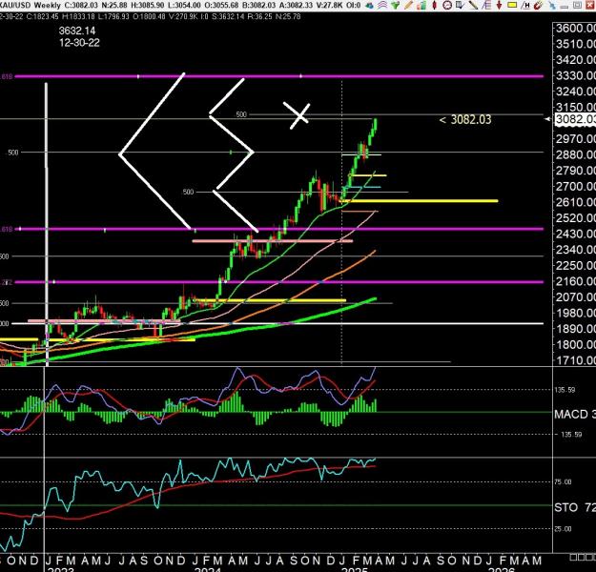Image resolution: width=596 pixels, height=572 pixels.
Task: Select the white X mark drawing
Action: pyautogui.click(x=298, y=115)
